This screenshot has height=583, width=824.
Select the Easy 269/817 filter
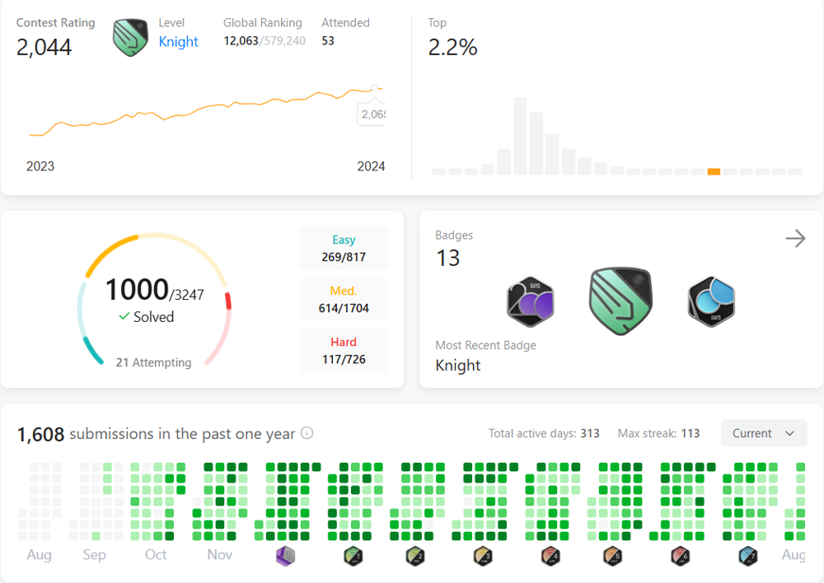pos(344,249)
